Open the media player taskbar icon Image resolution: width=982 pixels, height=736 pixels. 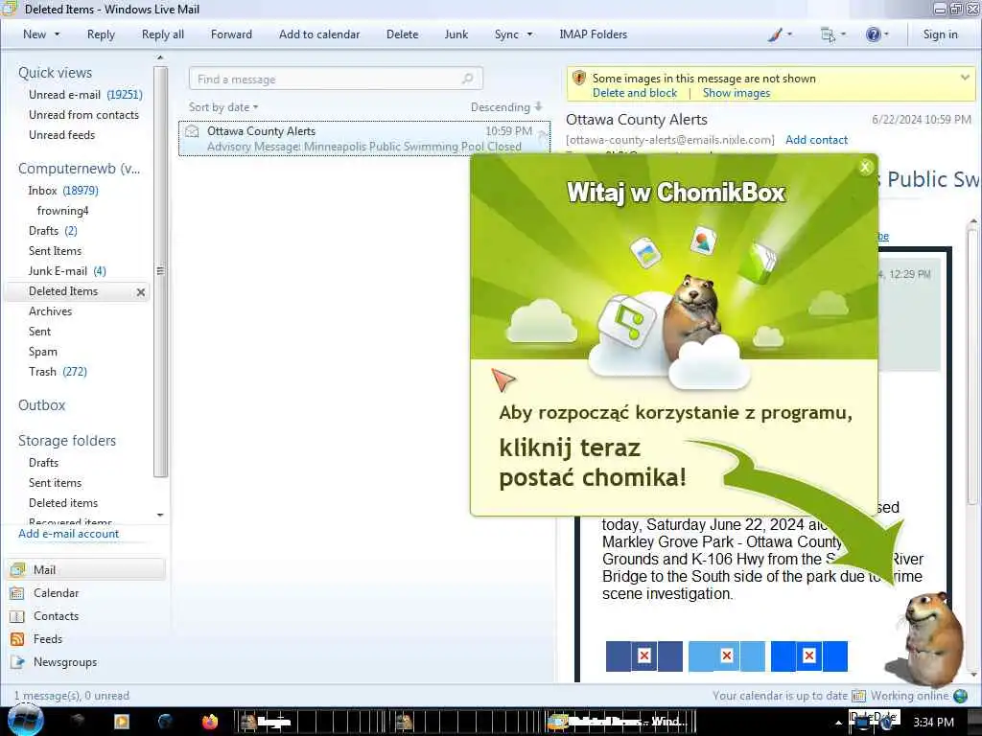click(x=121, y=722)
